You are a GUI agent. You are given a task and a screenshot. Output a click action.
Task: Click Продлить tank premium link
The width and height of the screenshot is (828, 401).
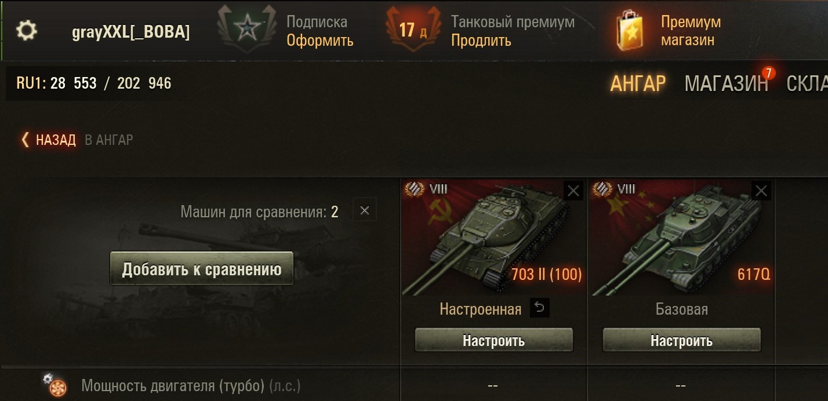pyautogui.click(x=481, y=41)
